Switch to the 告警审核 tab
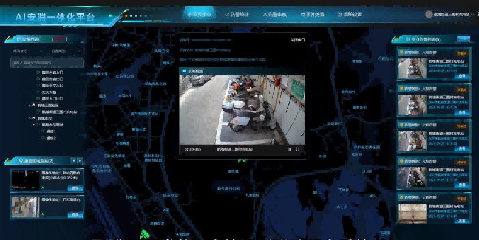Screen dimensions: 479x240 click(x=274, y=15)
